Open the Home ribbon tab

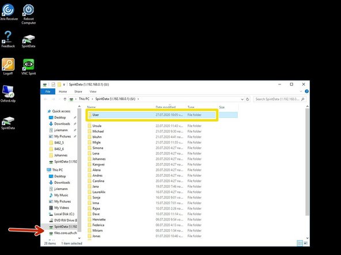[63, 91]
